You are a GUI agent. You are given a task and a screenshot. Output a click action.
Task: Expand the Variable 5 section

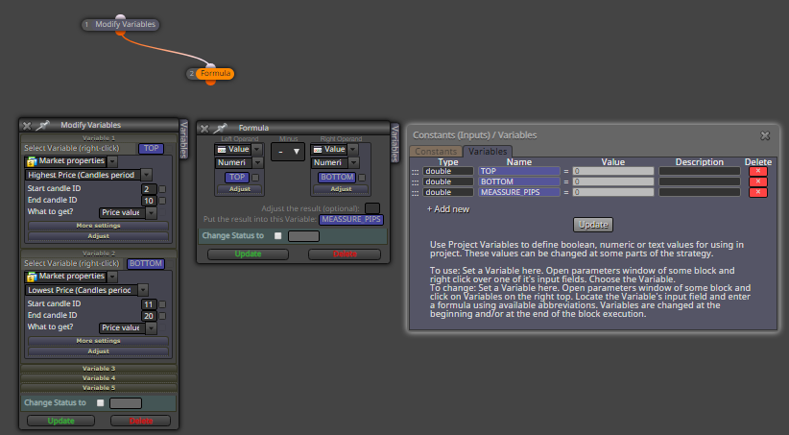[x=99, y=388]
